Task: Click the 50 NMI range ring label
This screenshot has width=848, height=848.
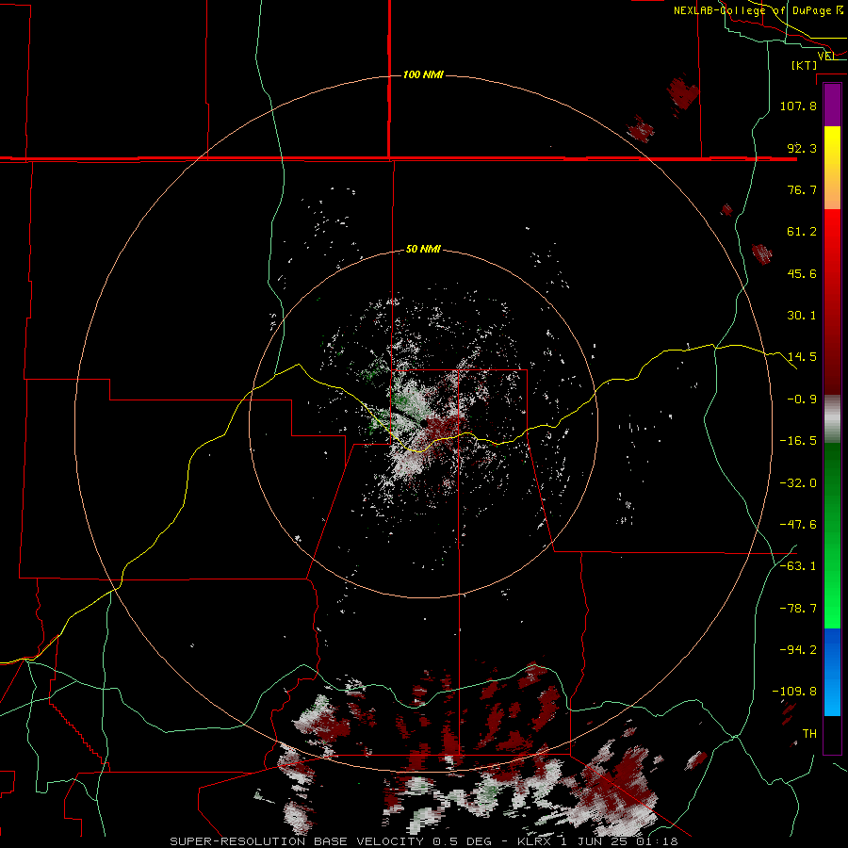Action: pos(423,249)
